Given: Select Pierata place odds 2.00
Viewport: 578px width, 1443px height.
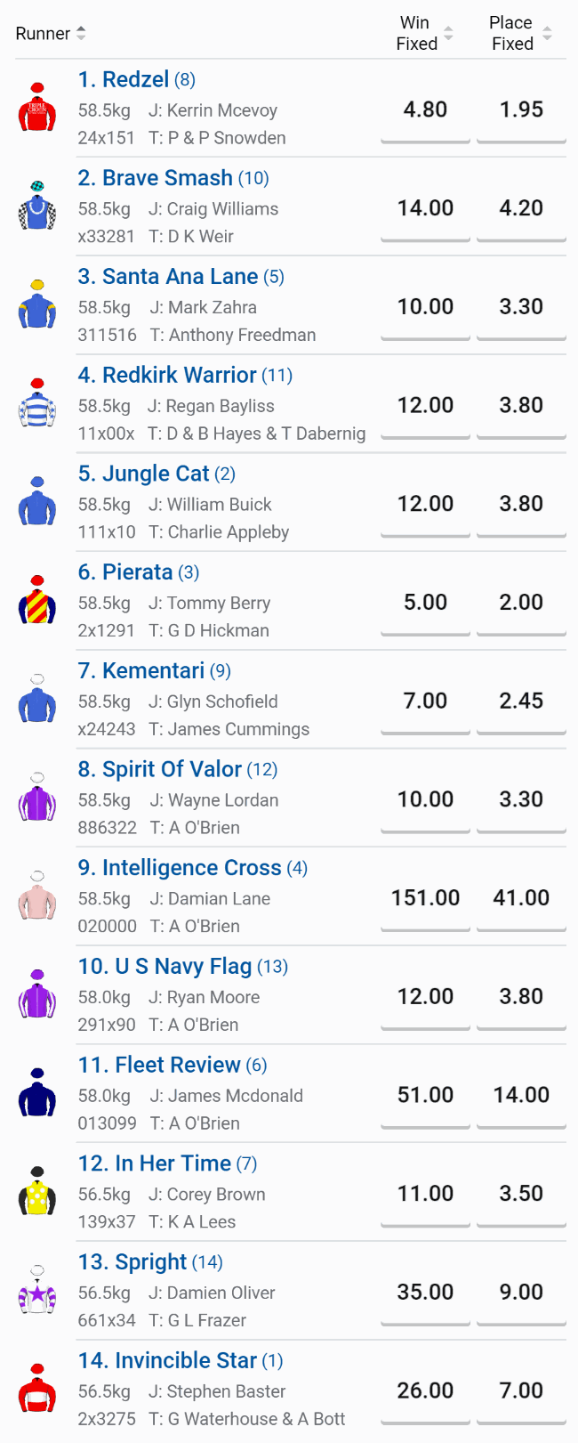Looking at the screenshot, I should coord(521,603).
